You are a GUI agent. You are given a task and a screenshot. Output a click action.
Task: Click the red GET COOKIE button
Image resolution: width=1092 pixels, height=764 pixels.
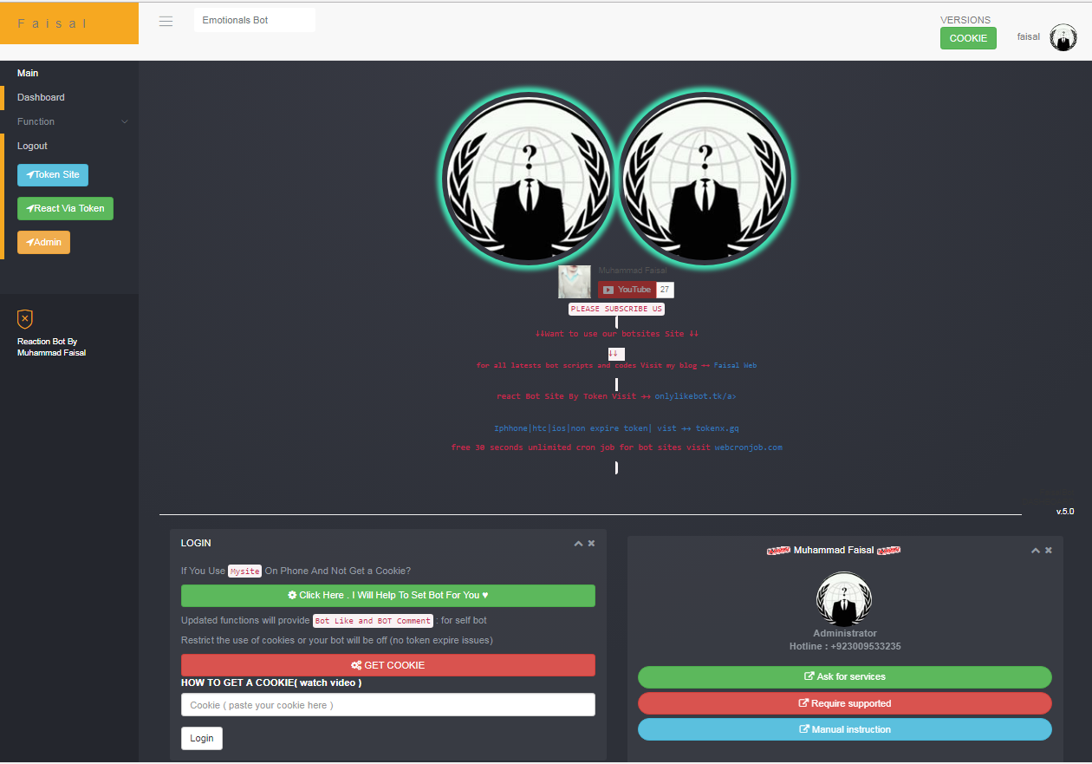click(x=388, y=665)
